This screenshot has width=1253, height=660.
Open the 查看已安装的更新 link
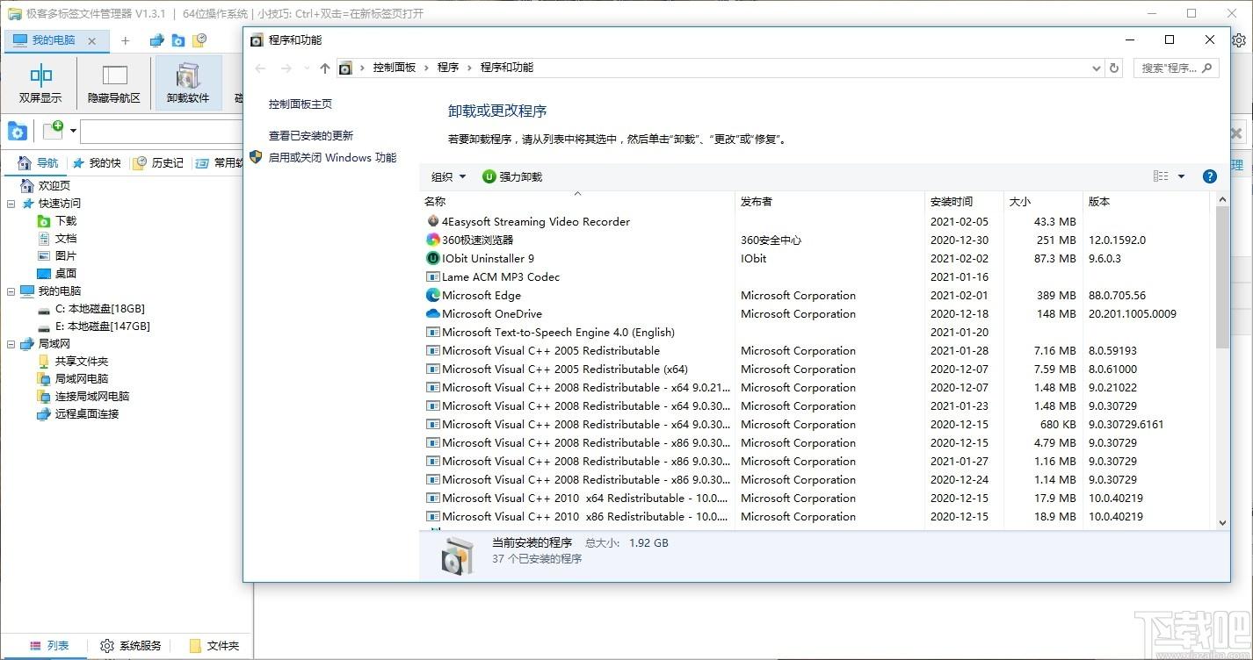tap(311, 136)
